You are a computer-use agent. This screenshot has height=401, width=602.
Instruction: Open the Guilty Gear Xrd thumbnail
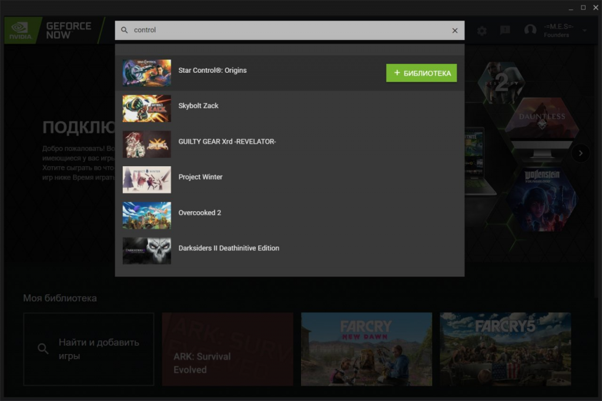tap(146, 144)
